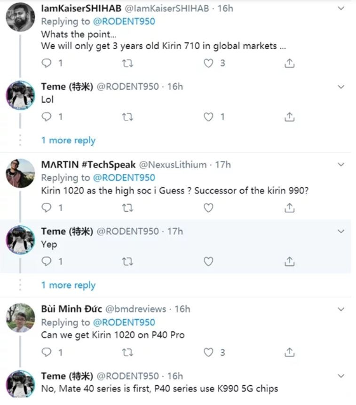Retweet Bùi Minh Đức's P40 Pro tweet
The image size is (356, 405).
click(127, 352)
